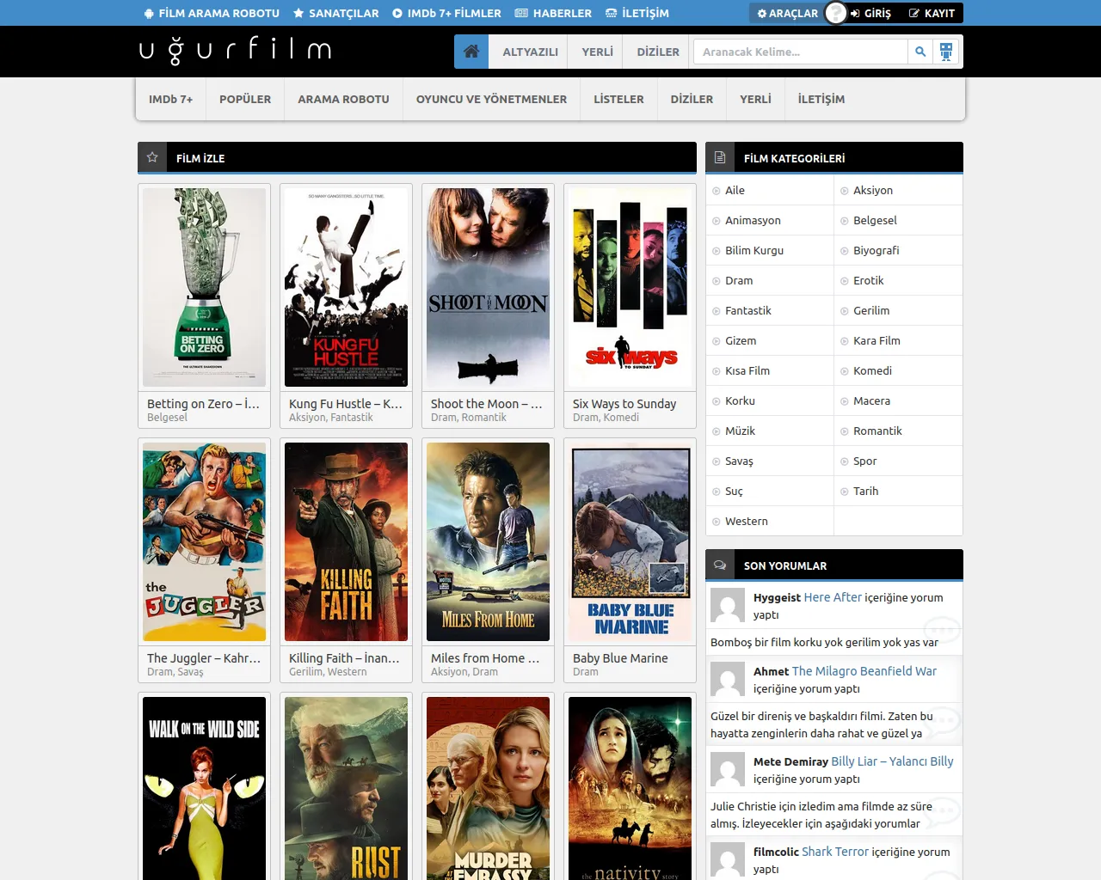Click the KAYIT register button
Screen dimensions: 1101x880
click(932, 13)
